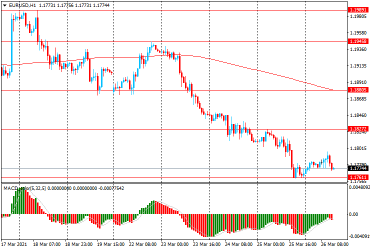370x250 pixels.
Task: Select the 1.19891 resistance price label
Action: [358, 10]
